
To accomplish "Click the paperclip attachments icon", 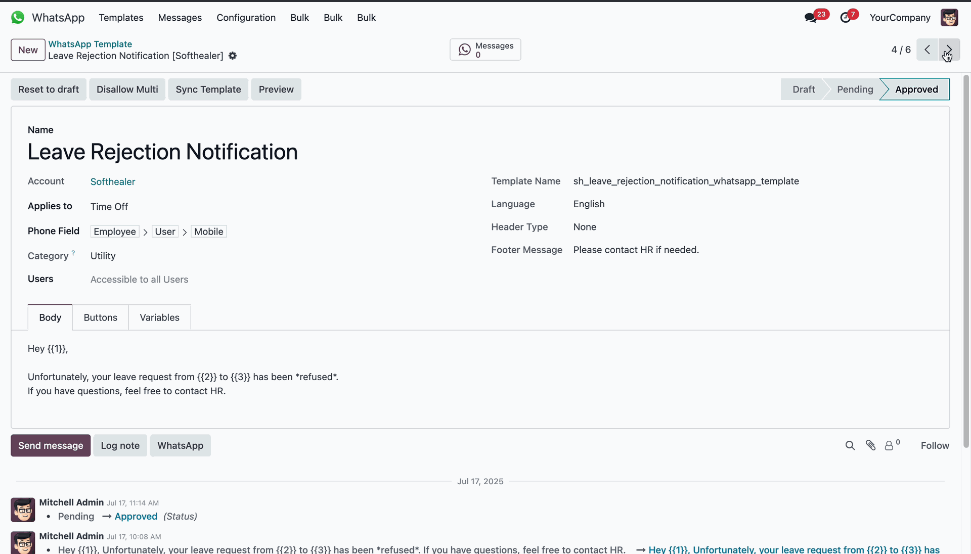I will (x=870, y=445).
